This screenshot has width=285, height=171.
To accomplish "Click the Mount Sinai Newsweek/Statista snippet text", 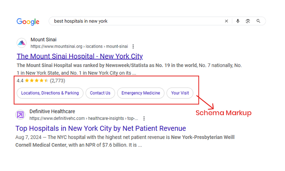I will click(x=129, y=69).
